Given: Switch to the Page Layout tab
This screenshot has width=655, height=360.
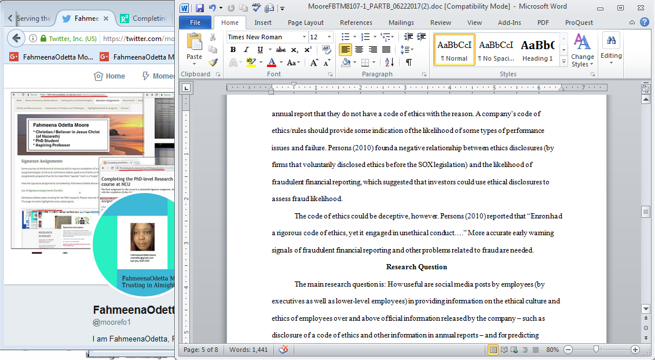Looking at the screenshot, I should tap(305, 23).
